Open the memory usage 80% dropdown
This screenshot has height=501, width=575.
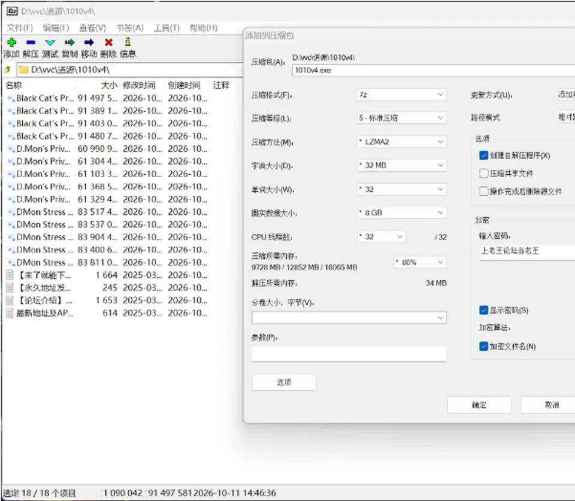pos(420,262)
